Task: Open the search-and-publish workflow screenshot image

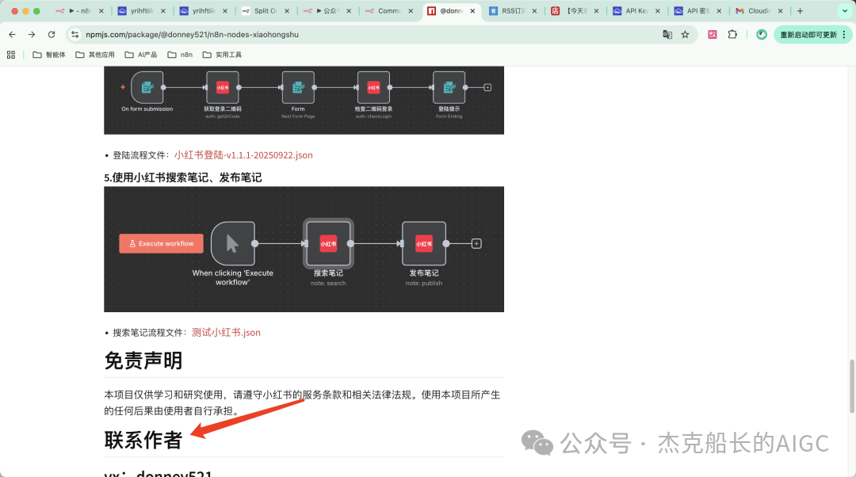Action: tap(304, 250)
